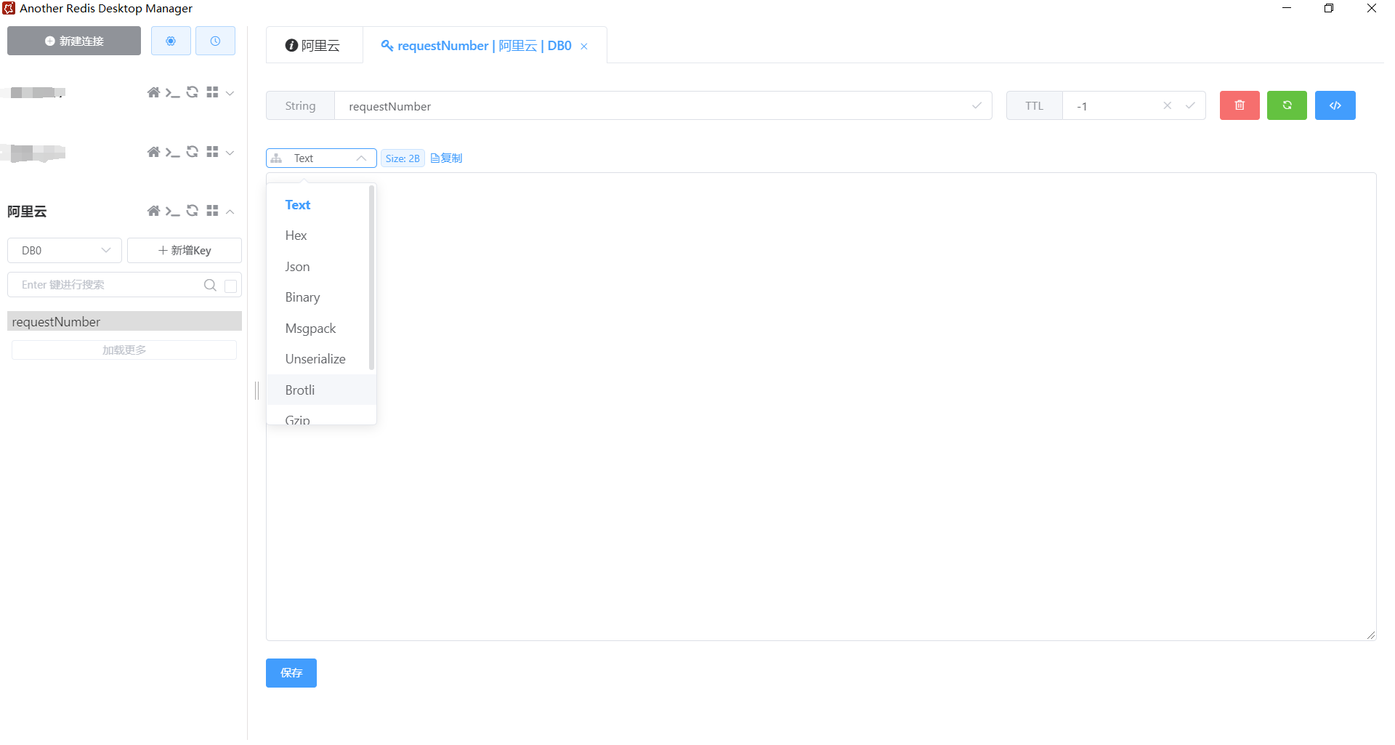
Task: Refresh the first blurred connection
Action: pyautogui.click(x=193, y=92)
